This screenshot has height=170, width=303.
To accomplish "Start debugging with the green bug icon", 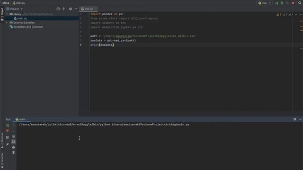I will click(282, 3).
